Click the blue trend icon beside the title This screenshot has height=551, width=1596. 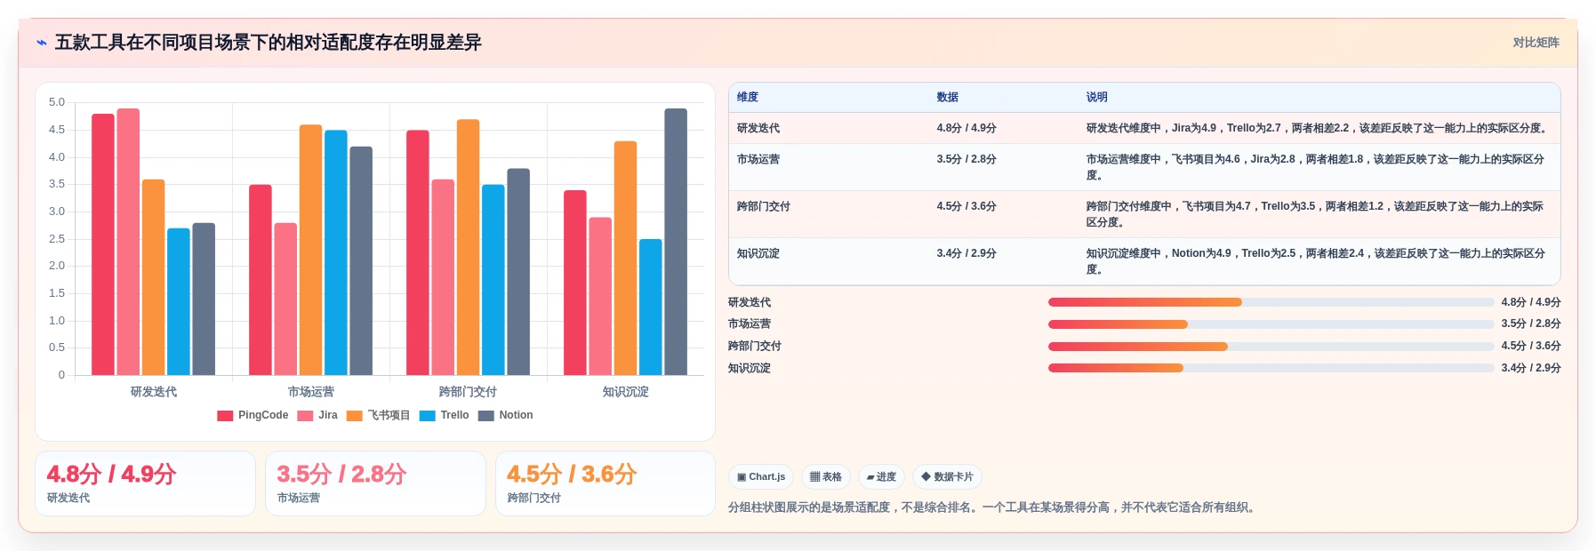pyautogui.click(x=41, y=43)
